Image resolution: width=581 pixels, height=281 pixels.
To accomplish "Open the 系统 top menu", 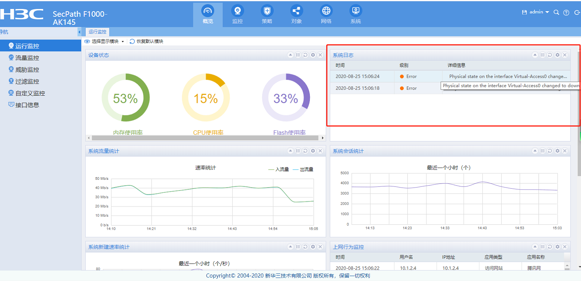I will [x=356, y=15].
